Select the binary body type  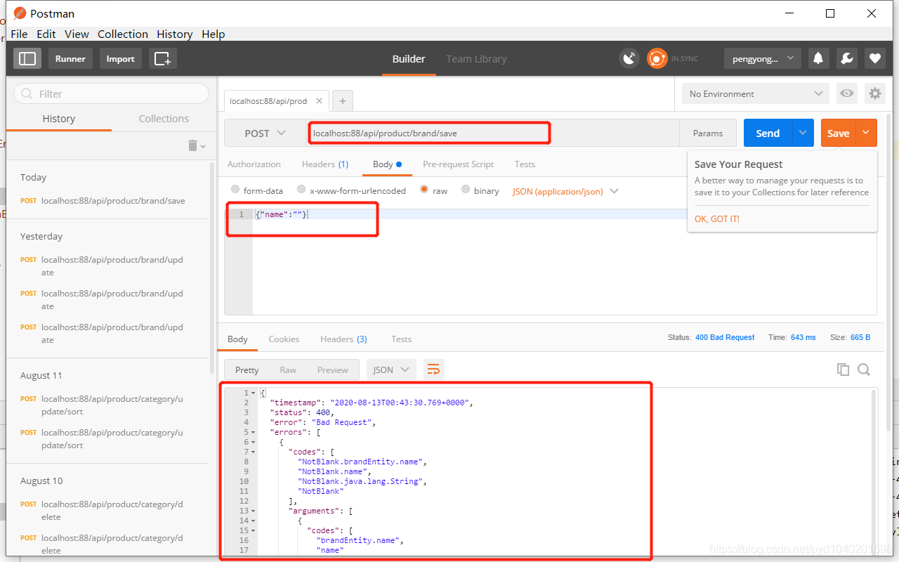point(466,190)
